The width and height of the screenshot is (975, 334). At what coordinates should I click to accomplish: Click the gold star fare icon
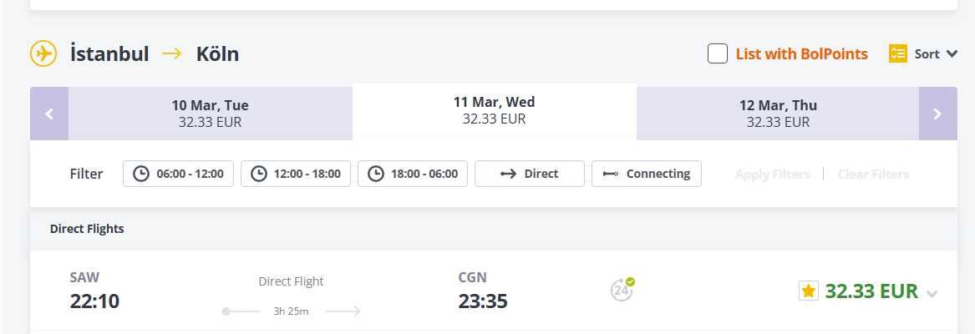click(x=809, y=291)
